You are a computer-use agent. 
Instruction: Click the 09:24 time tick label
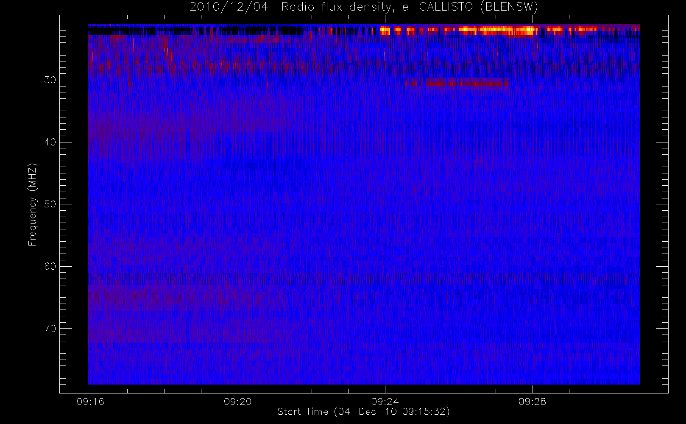click(x=385, y=402)
